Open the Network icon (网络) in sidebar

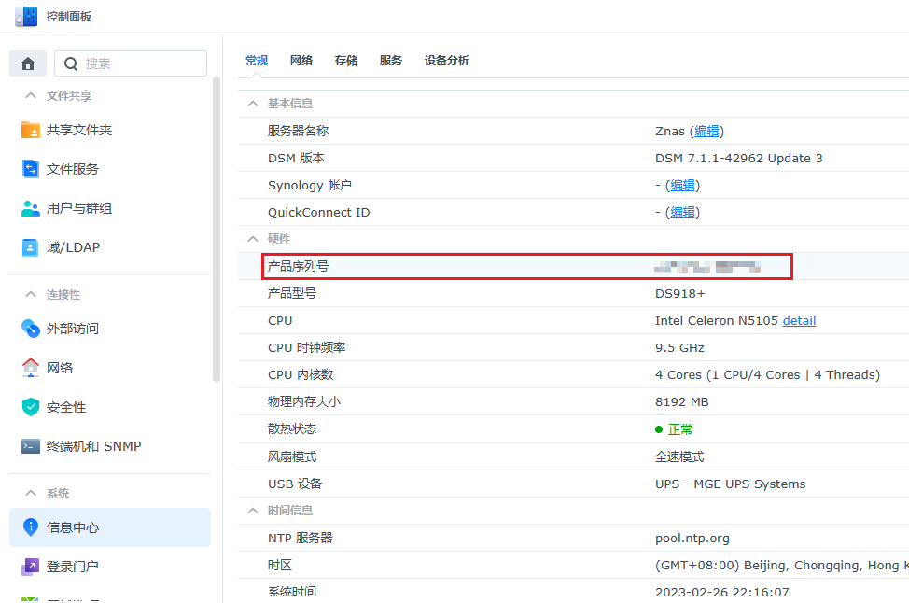click(x=30, y=368)
